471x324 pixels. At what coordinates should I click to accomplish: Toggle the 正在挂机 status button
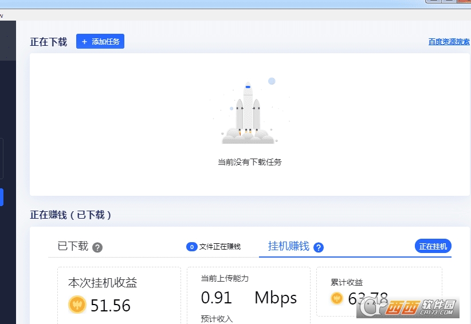click(433, 246)
